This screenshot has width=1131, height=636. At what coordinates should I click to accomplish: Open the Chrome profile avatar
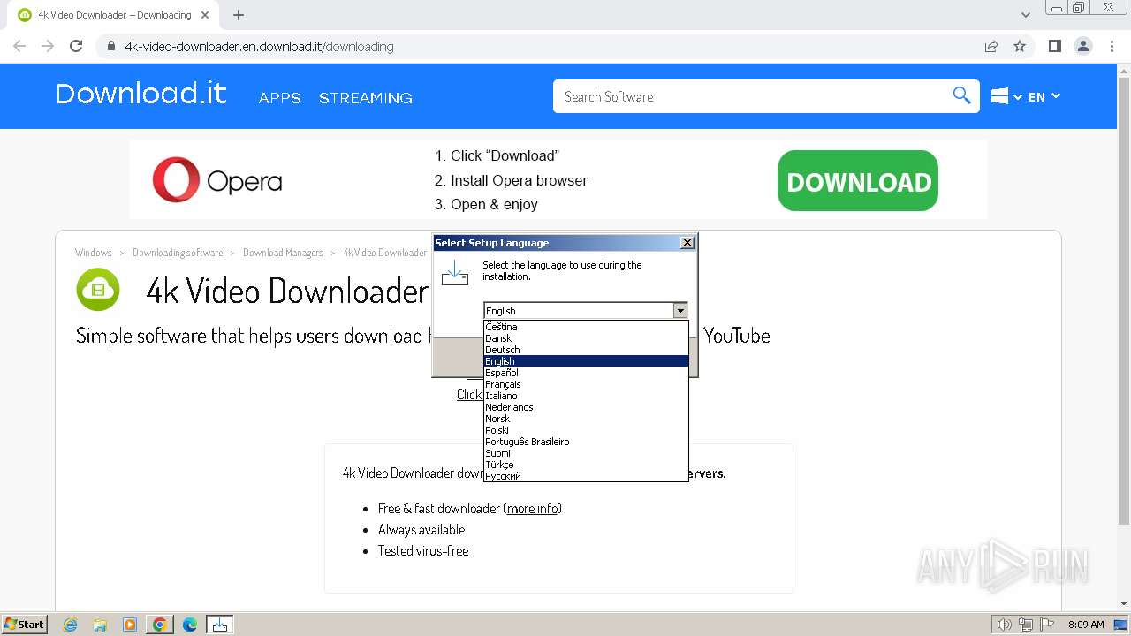[x=1083, y=46]
